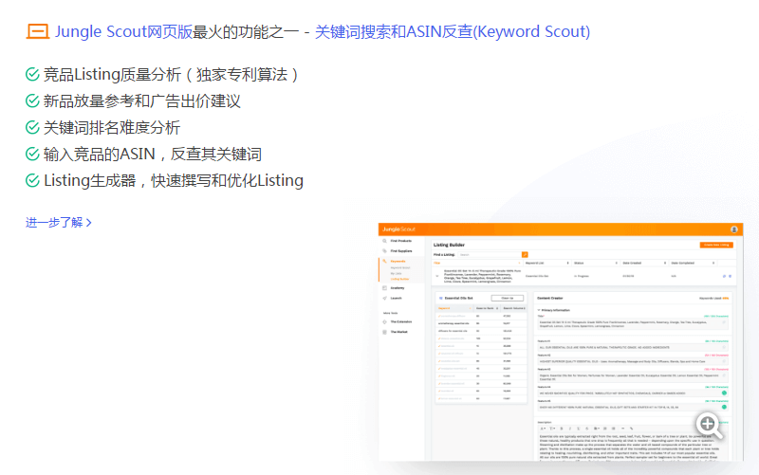Open the Listing Builder screenshot preview image
Viewport: 759px width, 475px height.
tap(561, 342)
